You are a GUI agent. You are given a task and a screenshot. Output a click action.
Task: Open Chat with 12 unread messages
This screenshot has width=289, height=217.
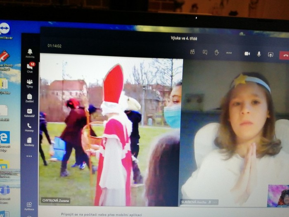pos(30,68)
